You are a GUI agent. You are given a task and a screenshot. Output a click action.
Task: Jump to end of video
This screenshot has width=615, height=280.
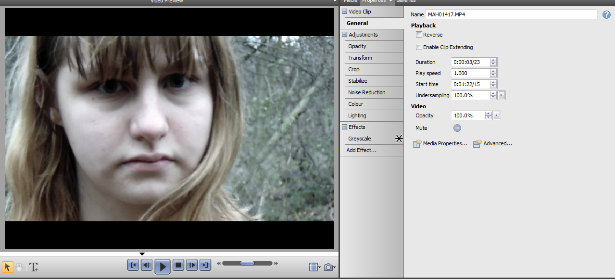point(205,265)
